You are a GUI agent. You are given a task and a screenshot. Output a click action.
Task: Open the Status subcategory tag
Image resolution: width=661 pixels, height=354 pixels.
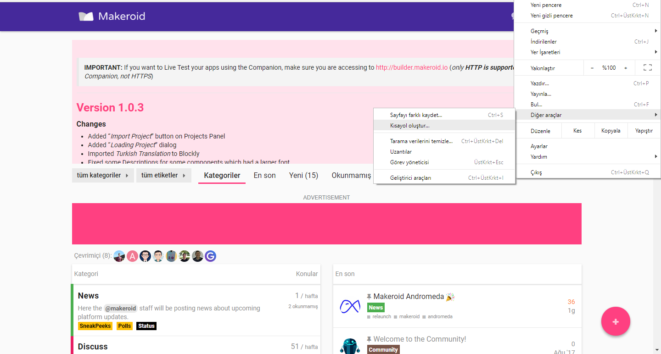(146, 326)
